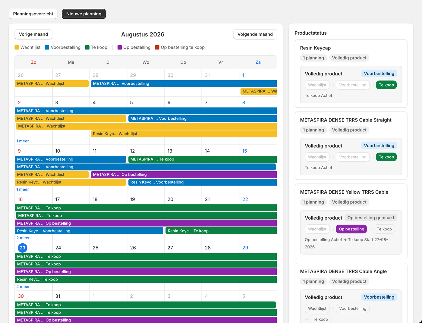Click the 'Wo' weekday column header
The height and width of the screenshot is (323, 422).
coord(146,62)
